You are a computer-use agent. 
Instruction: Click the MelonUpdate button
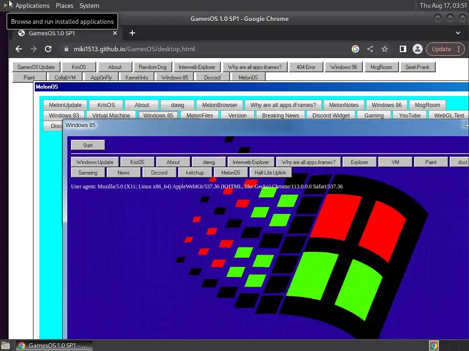65,105
